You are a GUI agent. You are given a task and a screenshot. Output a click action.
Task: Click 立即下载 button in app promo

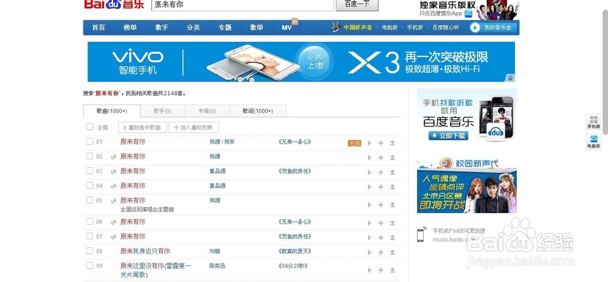tap(448, 136)
